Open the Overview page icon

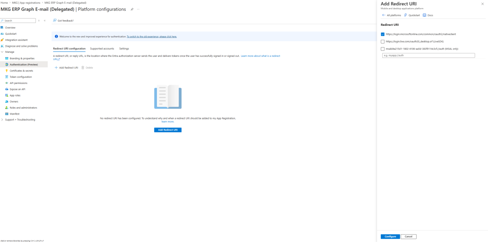pos(2,27)
